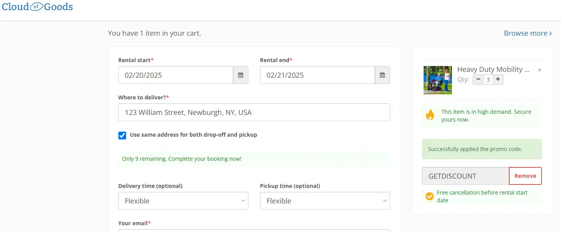Remove Heavy Duty Mobility item with X
561x233 pixels.
539,70
